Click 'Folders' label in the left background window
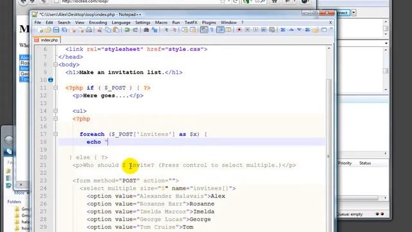The image size is (412, 232). [x=14, y=202]
